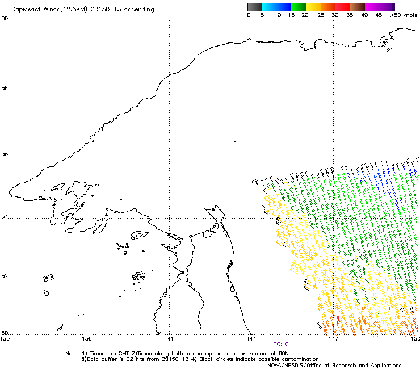This screenshot has height=369, width=420.
Task: Click the '>50 knots' legend label
Action: point(404,15)
